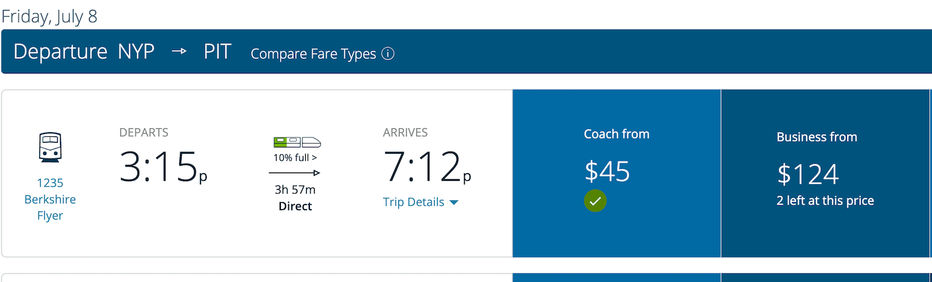Screen dimensions: 932x282
Task: Open the 10% full capacity details
Action: point(295,158)
